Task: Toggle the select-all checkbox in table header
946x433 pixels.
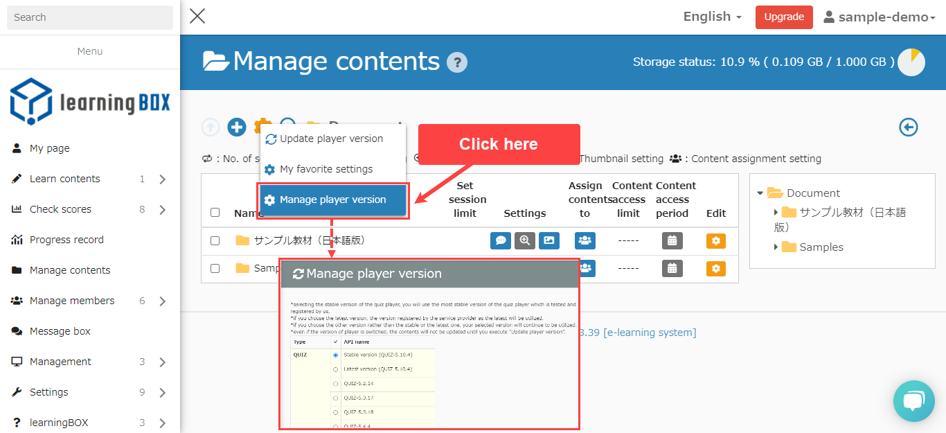Action: pos(215,213)
